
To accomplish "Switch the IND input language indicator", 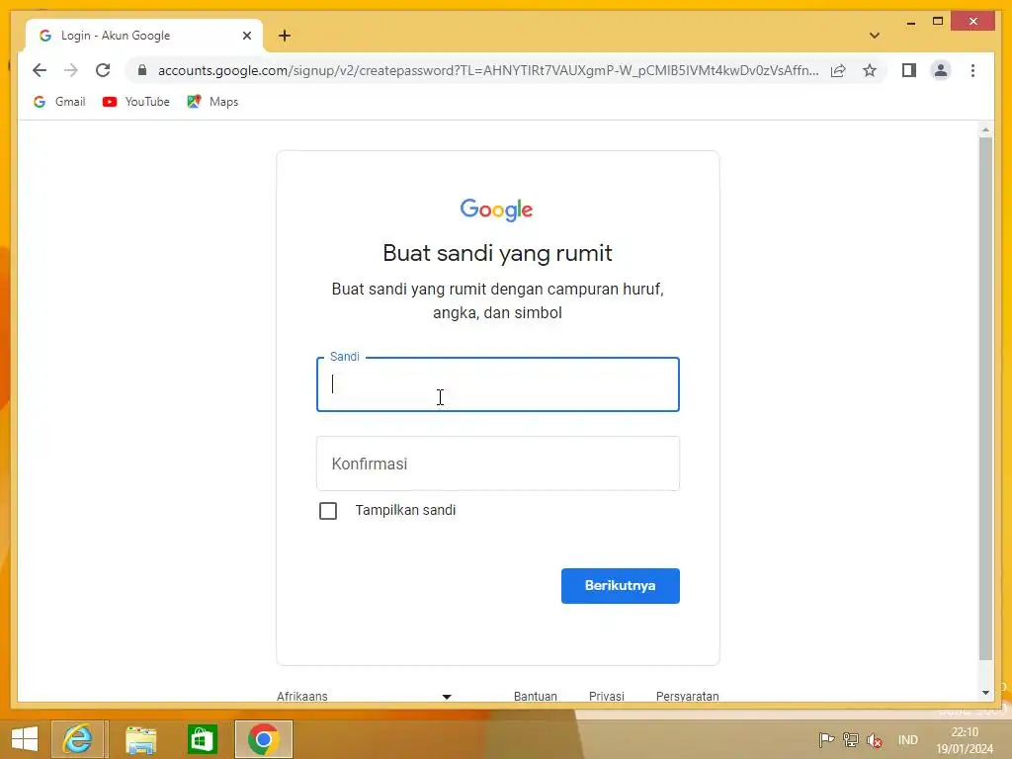I will pyautogui.click(x=907, y=740).
